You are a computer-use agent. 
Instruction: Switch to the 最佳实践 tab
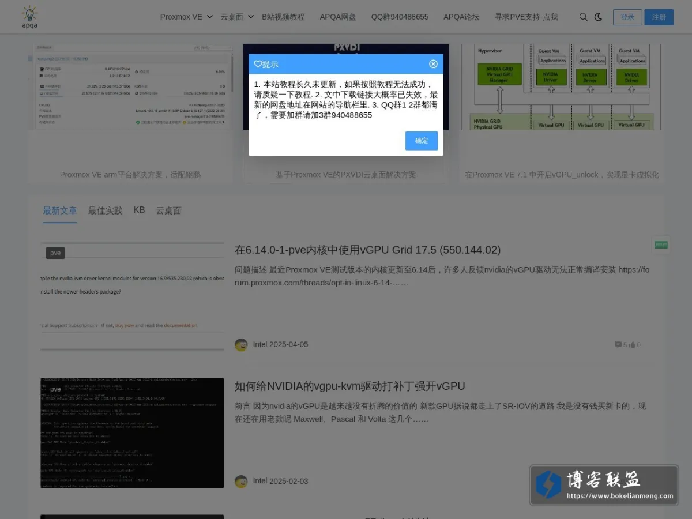coord(106,210)
